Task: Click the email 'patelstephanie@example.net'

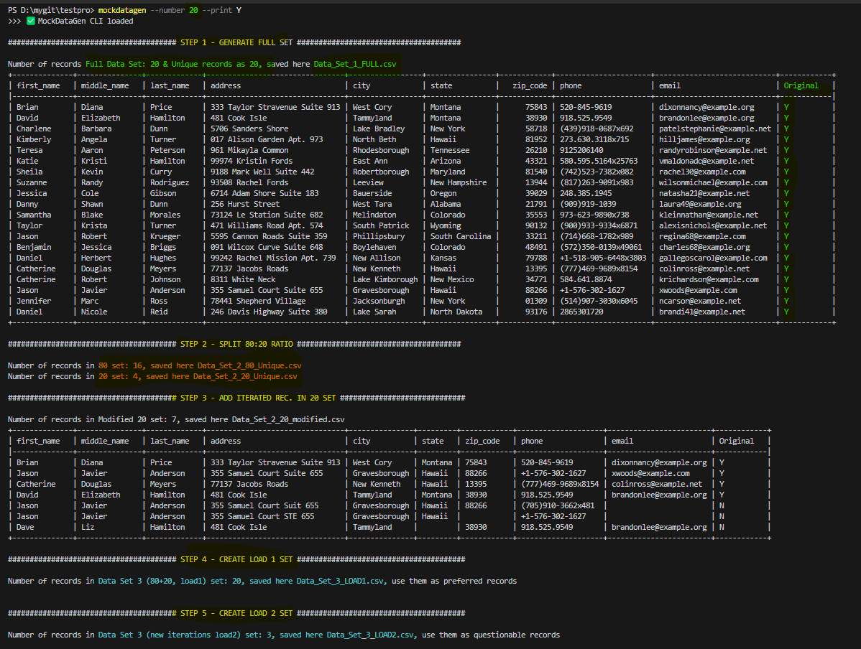Action: (715, 129)
